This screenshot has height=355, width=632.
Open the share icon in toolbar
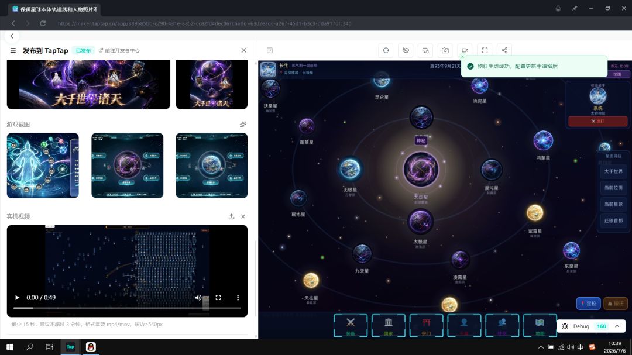point(504,50)
